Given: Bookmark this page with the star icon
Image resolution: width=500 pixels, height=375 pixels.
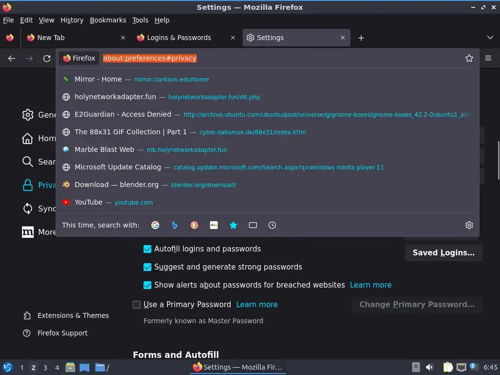Looking at the screenshot, I should 469,58.
